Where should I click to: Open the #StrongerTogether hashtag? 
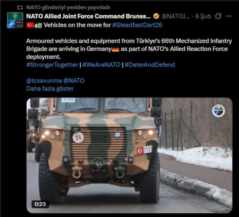coord(52,65)
